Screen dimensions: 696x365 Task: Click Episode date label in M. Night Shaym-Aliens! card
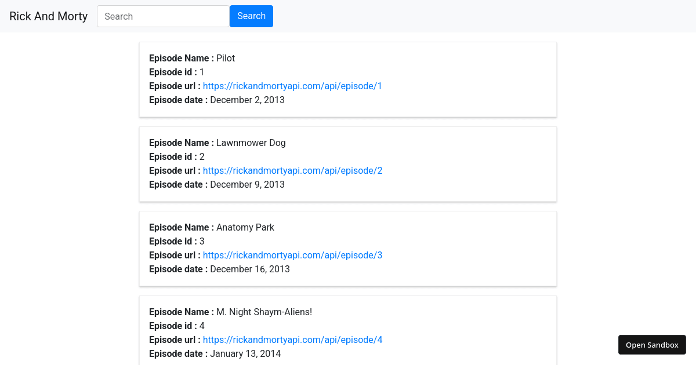point(178,354)
